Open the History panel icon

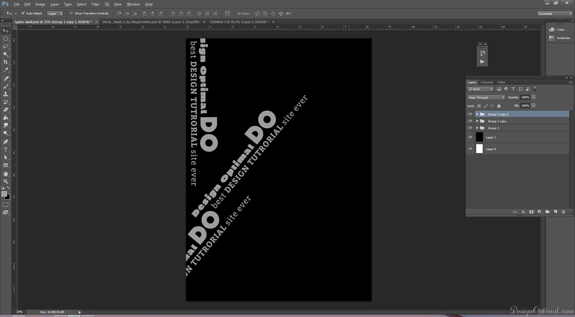click(x=482, y=53)
